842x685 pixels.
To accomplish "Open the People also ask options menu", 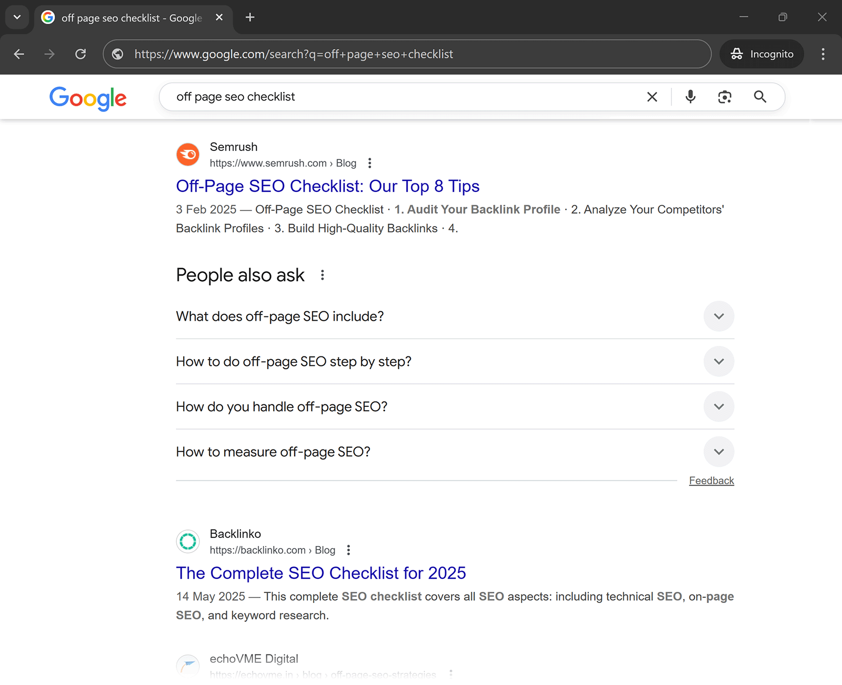I will click(x=322, y=275).
